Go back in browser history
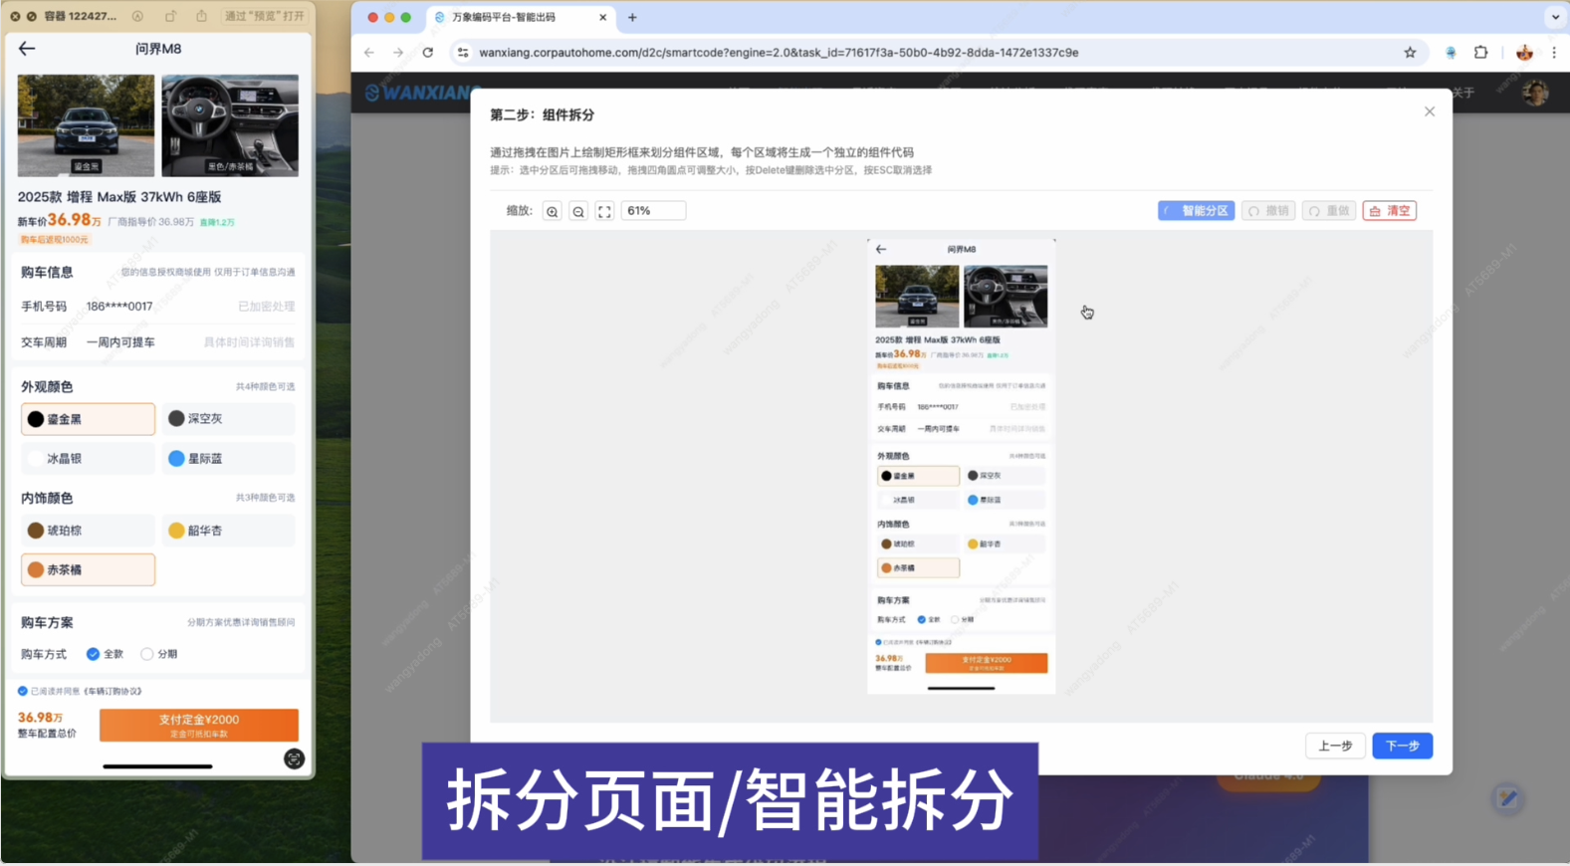The width and height of the screenshot is (1570, 866). point(369,53)
